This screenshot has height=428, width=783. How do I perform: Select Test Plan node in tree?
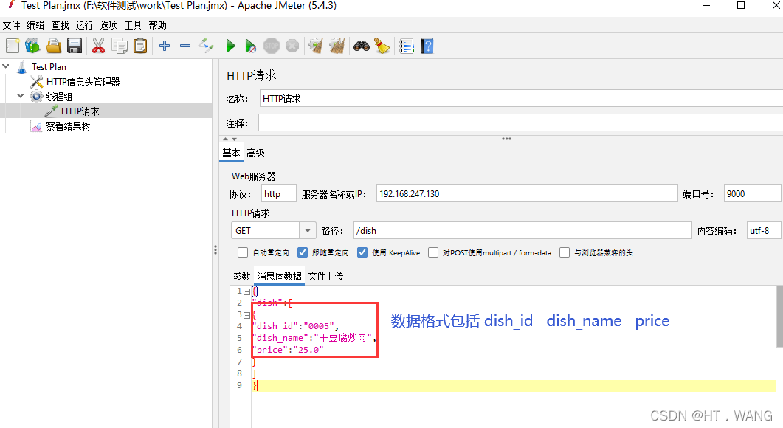(x=49, y=67)
